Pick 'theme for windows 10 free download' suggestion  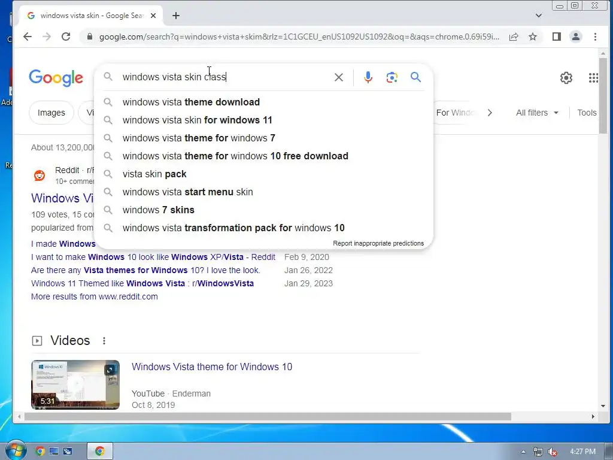point(264,156)
